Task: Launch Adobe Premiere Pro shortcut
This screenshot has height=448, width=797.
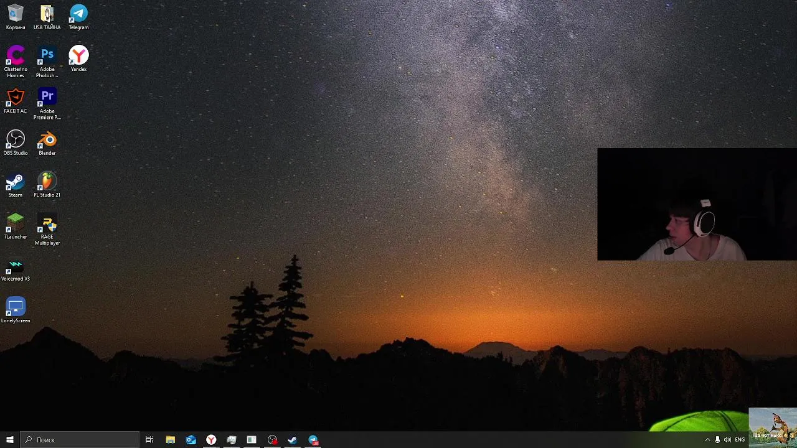Action: tap(47, 104)
